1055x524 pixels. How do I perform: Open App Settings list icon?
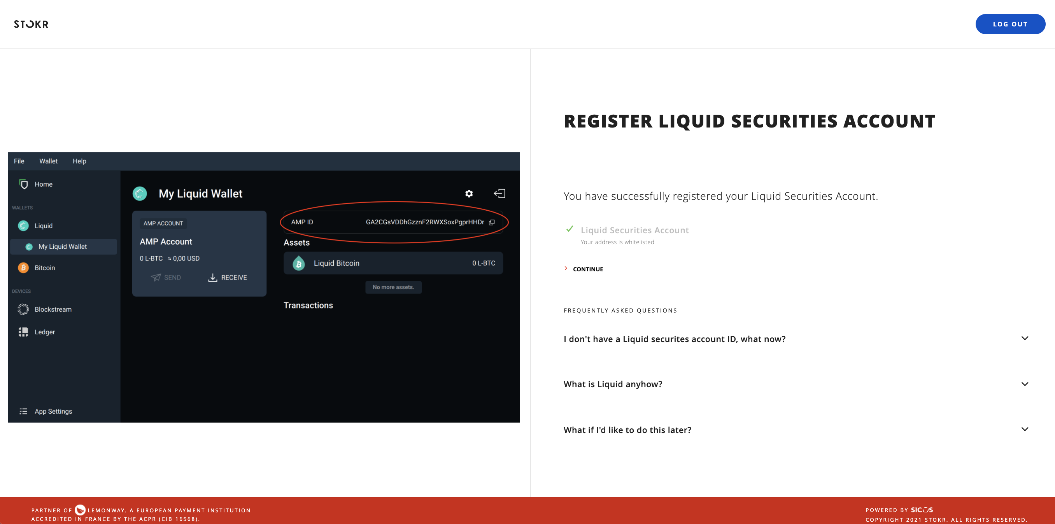click(x=23, y=411)
